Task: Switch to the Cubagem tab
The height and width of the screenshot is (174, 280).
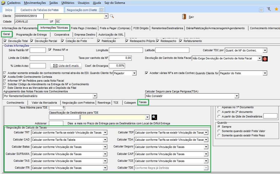Action: (x=130, y=103)
